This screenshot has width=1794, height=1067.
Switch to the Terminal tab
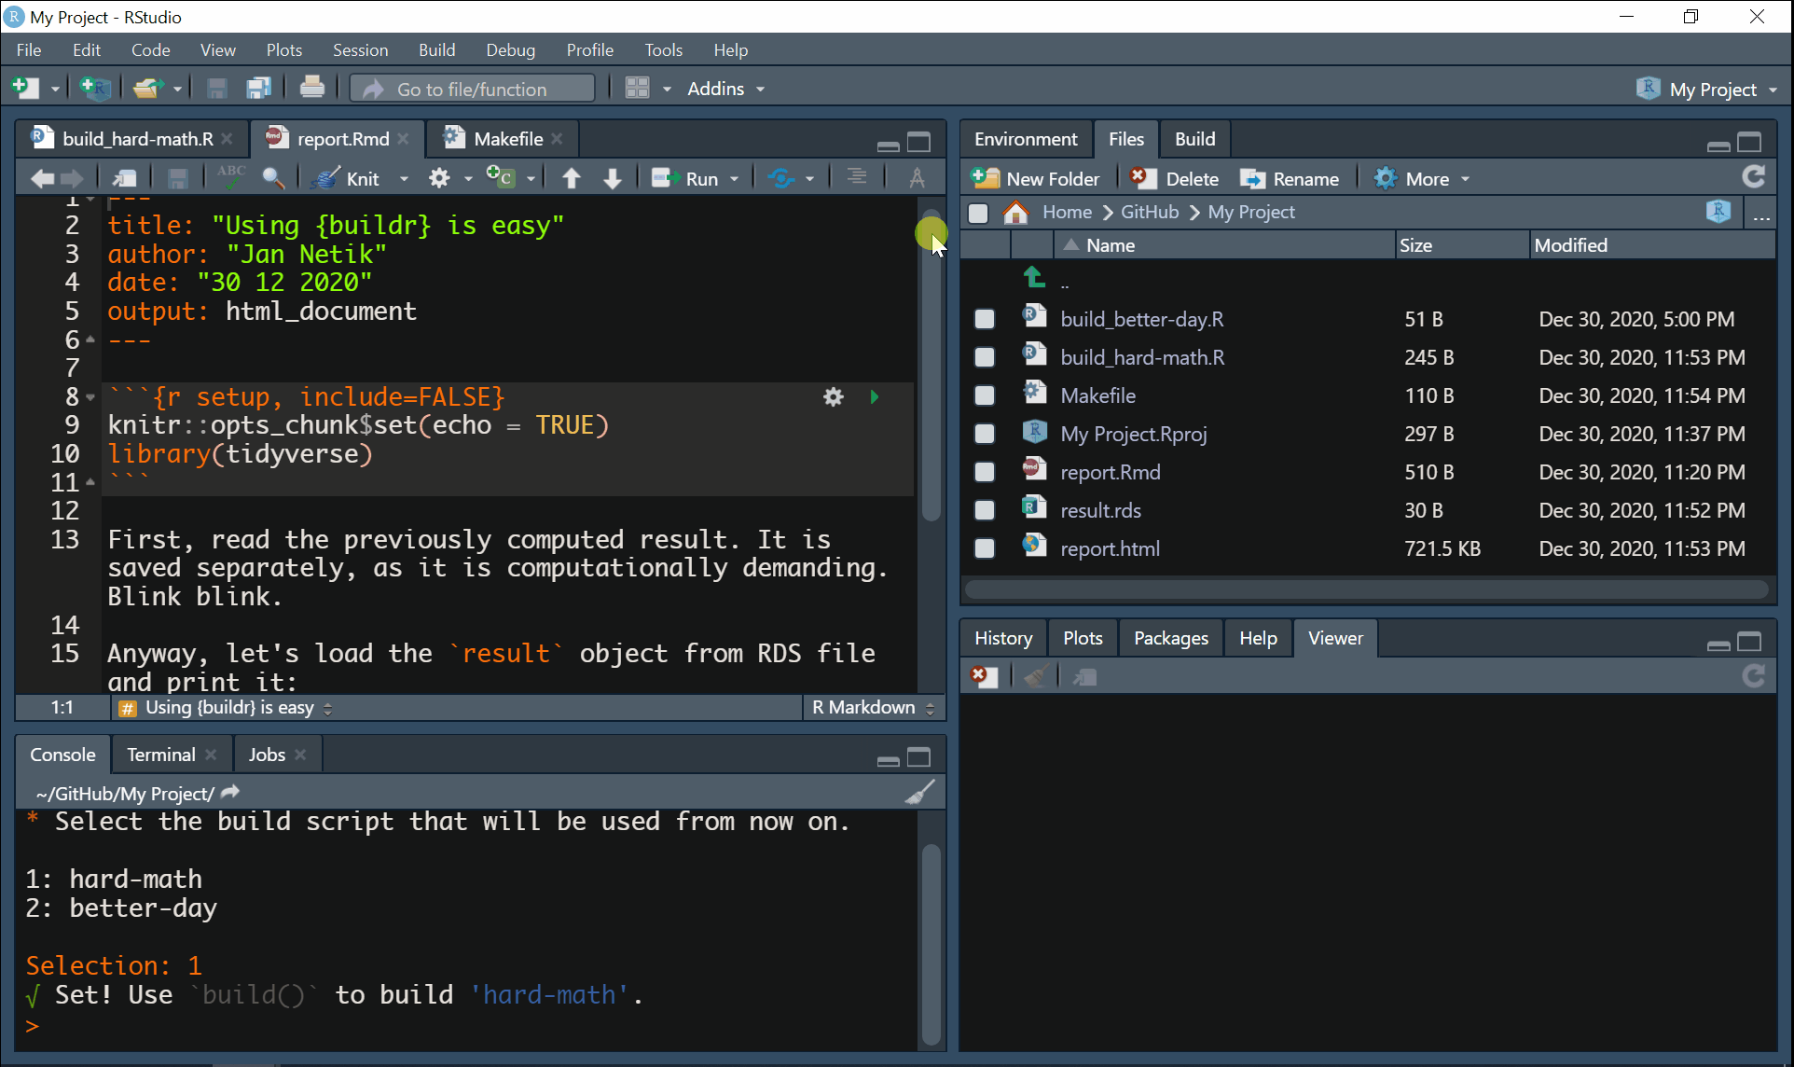[x=160, y=755]
